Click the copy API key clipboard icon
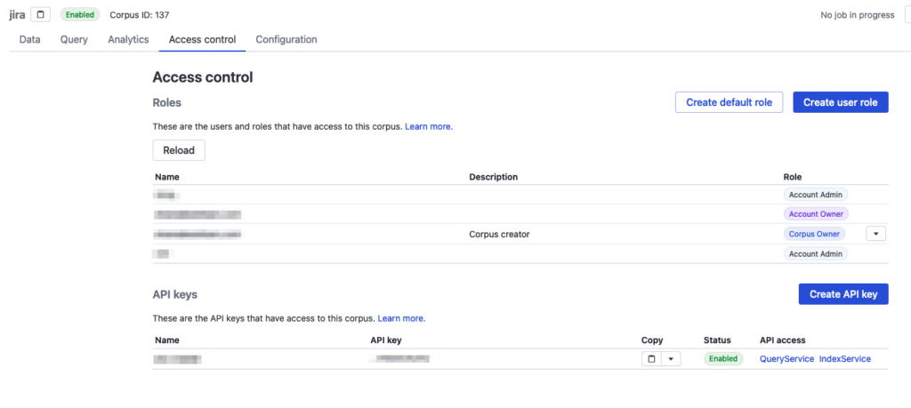Screen dimensions: 911x408 [650, 359]
